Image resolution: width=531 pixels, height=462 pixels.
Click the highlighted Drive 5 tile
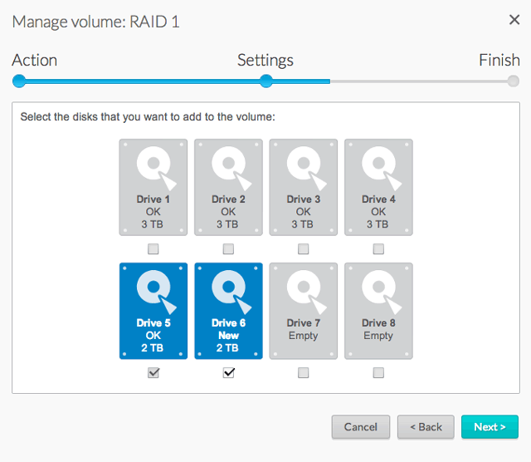tap(153, 311)
